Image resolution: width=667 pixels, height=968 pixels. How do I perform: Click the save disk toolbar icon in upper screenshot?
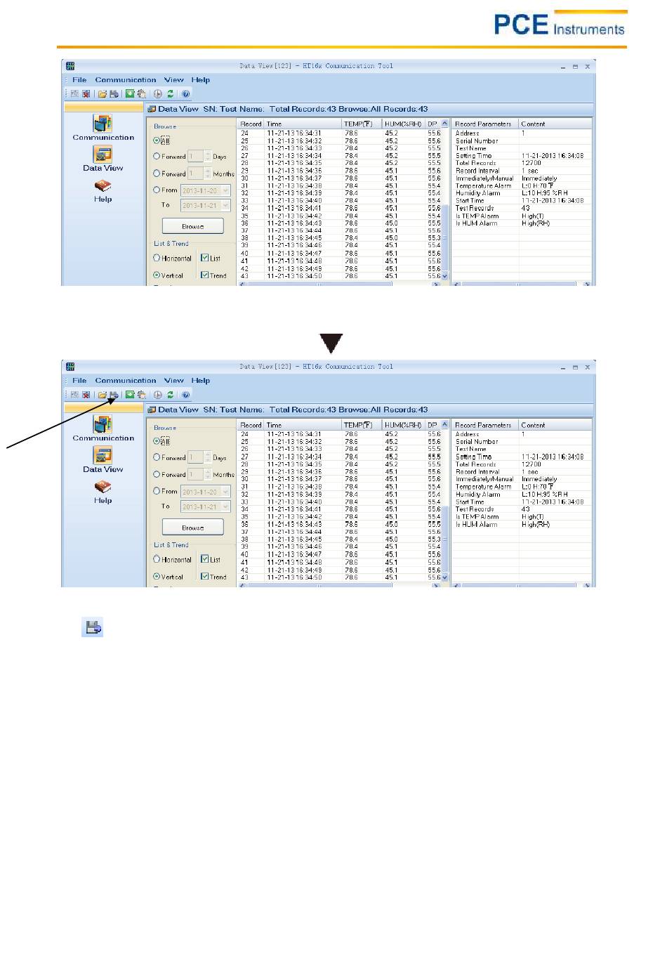pyautogui.click(x=114, y=93)
